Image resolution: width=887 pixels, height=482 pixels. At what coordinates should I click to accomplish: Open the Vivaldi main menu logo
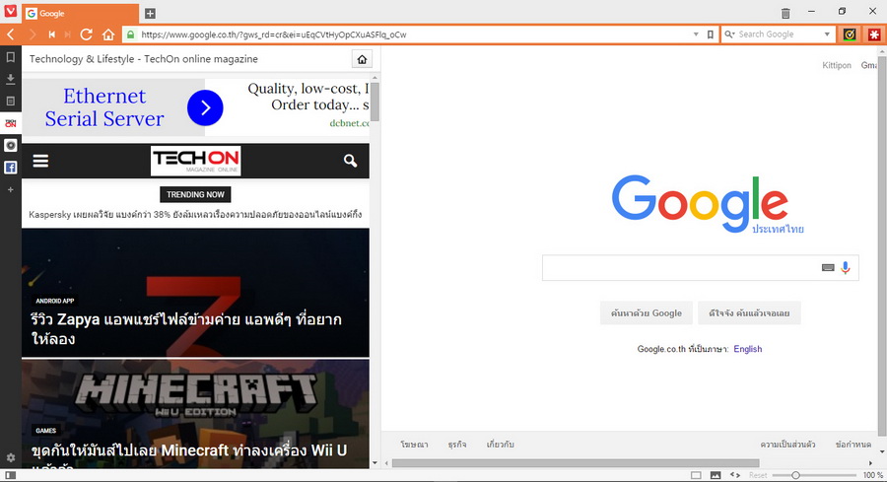coord(10,13)
